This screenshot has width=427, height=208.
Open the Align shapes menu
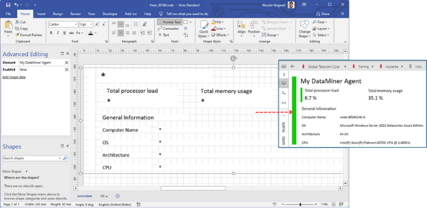(x=241, y=29)
